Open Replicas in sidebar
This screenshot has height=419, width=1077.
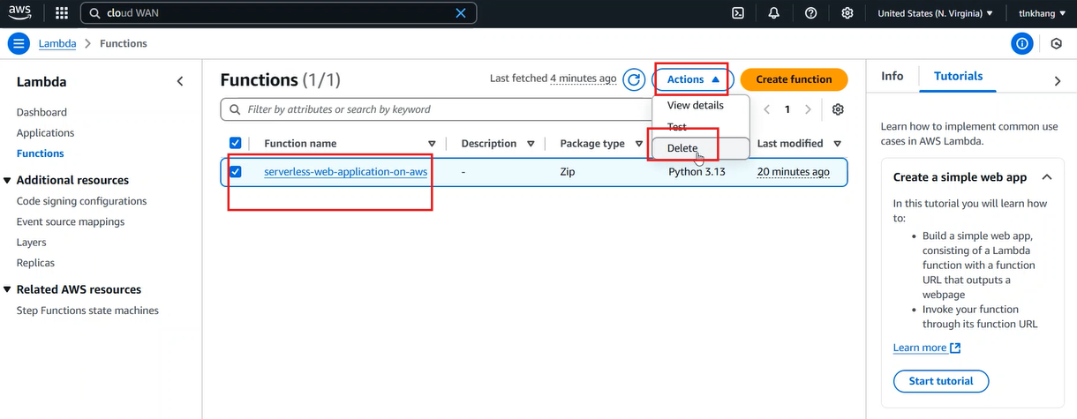tap(35, 263)
